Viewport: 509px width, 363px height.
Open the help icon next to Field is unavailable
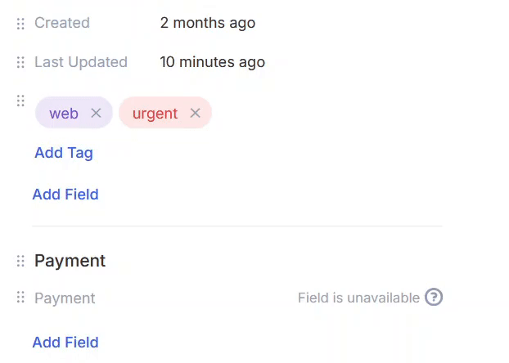point(435,298)
